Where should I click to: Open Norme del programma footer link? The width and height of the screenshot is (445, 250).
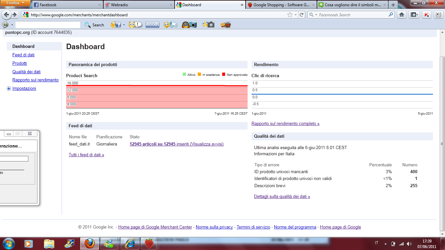(x=295, y=227)
